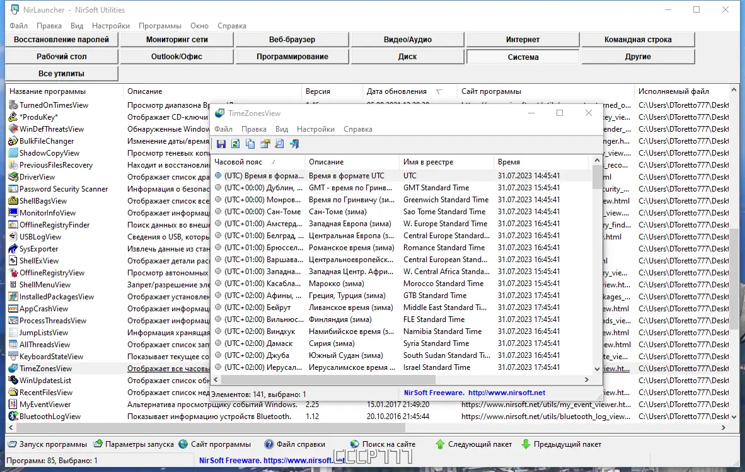Viewport: 745px width, 472px height.
Task: Open Настройки menu in TimeZonesView
Action: pos(316,129)
